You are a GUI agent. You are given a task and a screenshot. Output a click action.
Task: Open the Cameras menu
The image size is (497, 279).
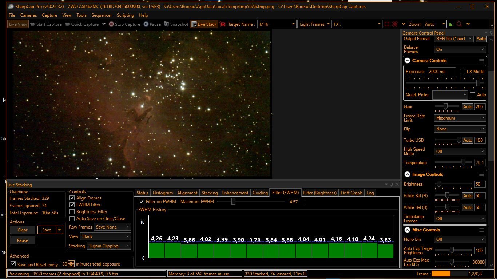[x=28, y=15]
